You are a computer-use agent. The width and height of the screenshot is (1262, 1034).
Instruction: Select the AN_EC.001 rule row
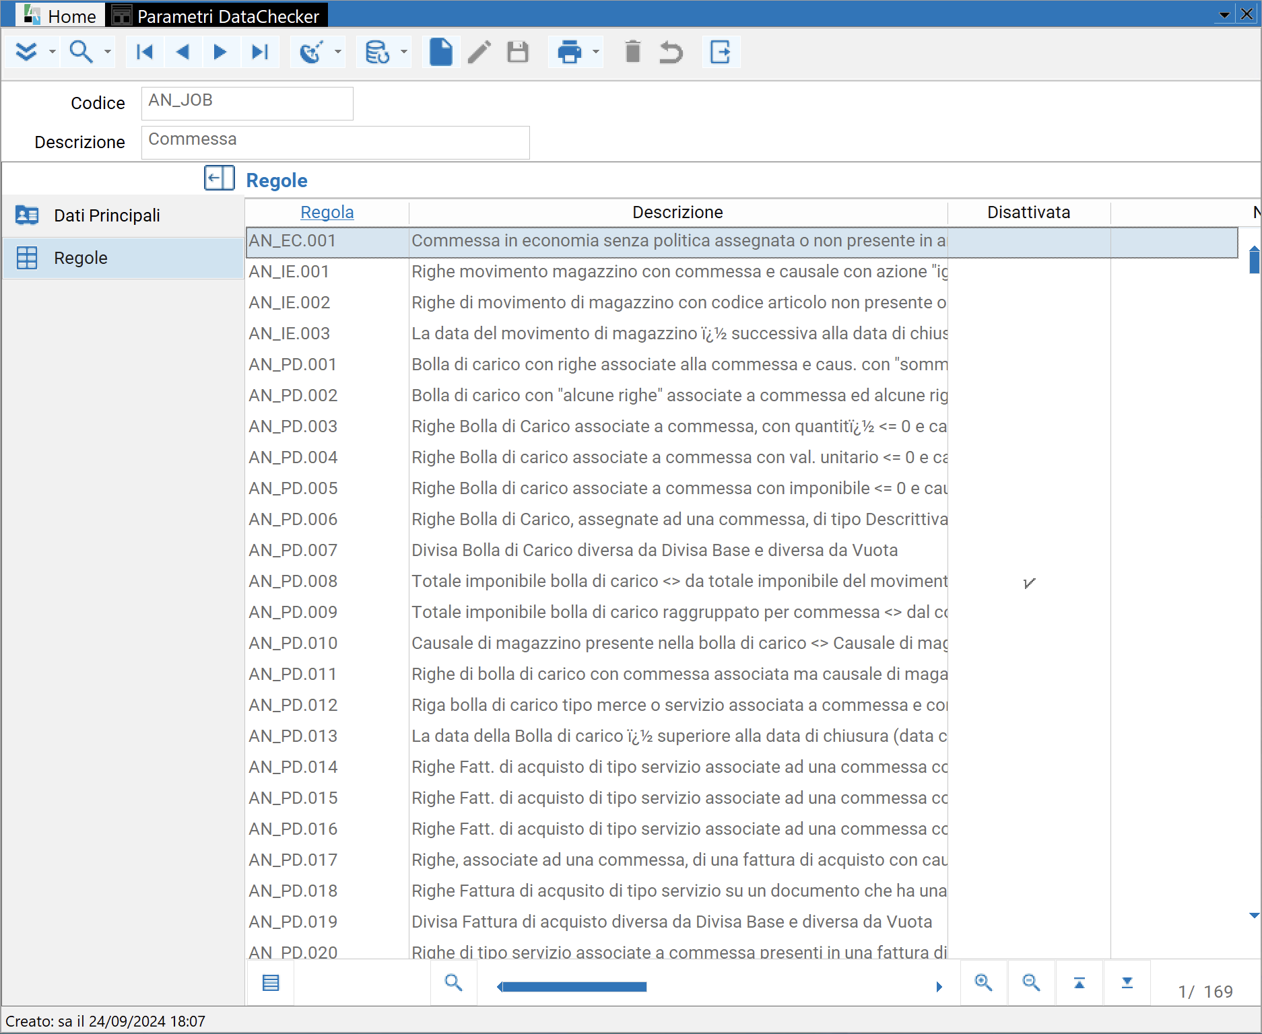(741, 242)
